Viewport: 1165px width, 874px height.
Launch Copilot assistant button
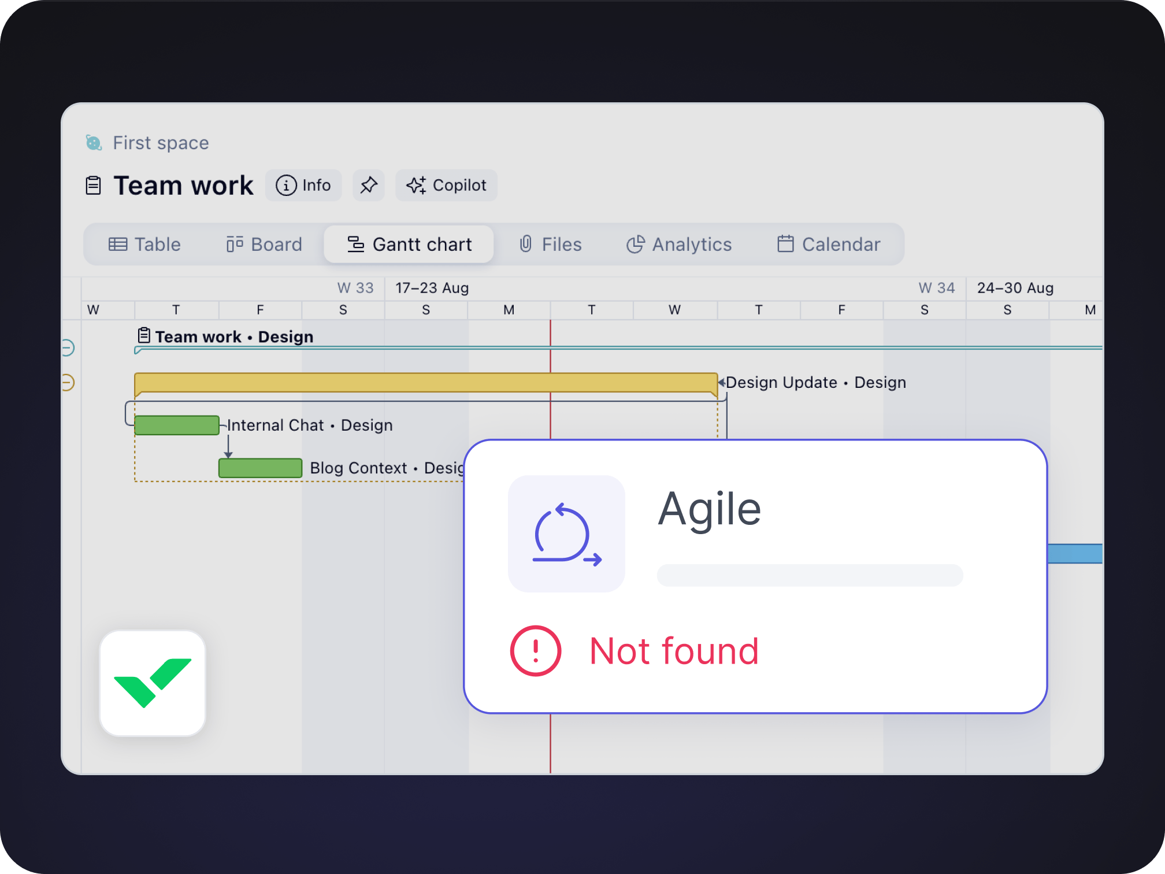446,186
